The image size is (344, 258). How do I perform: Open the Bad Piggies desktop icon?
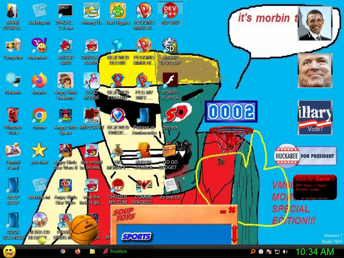click(x=118, y=14)
